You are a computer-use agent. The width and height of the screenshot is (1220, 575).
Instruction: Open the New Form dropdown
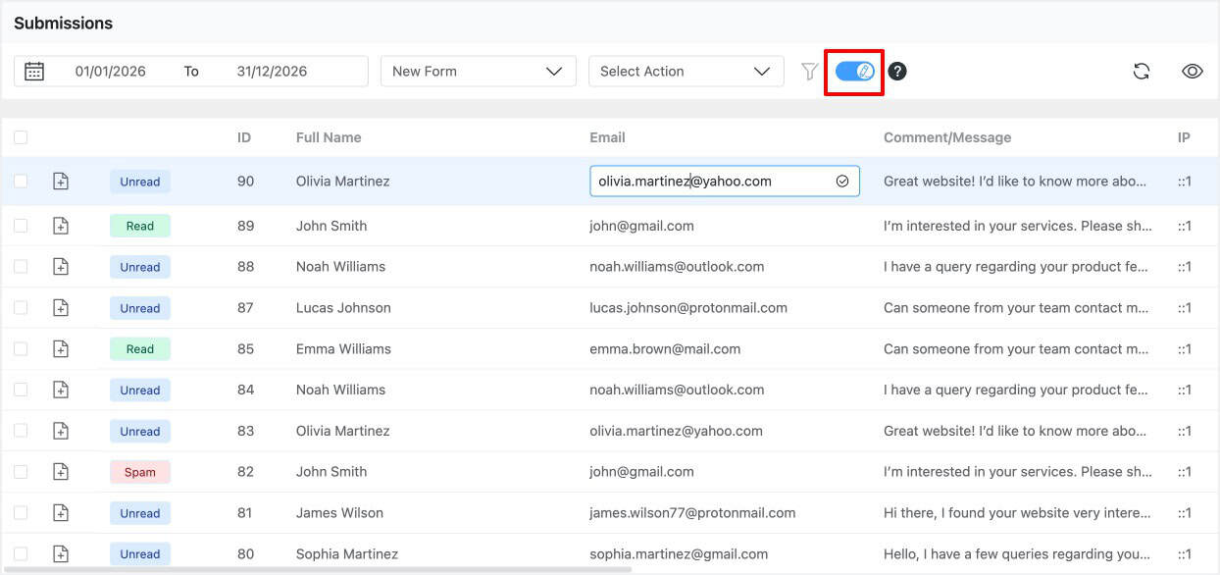479,71
